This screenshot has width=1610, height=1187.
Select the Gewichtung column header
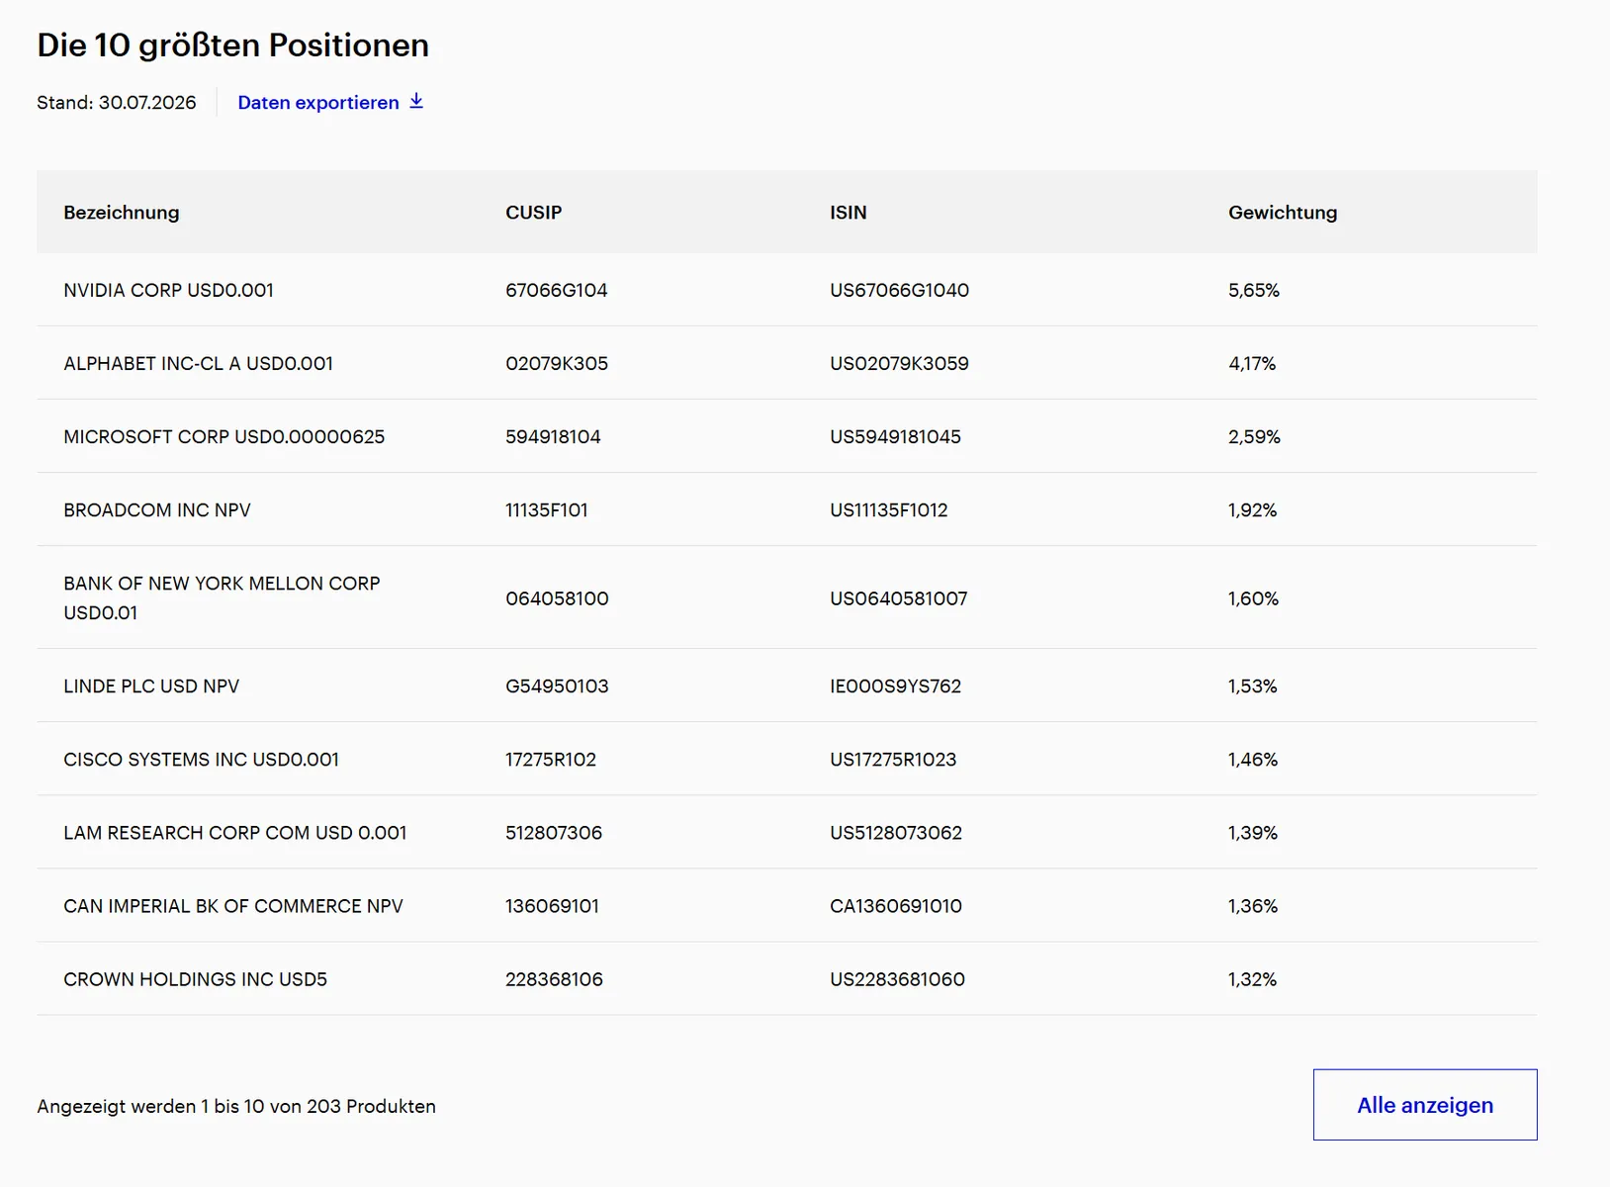pos(1283,213)
